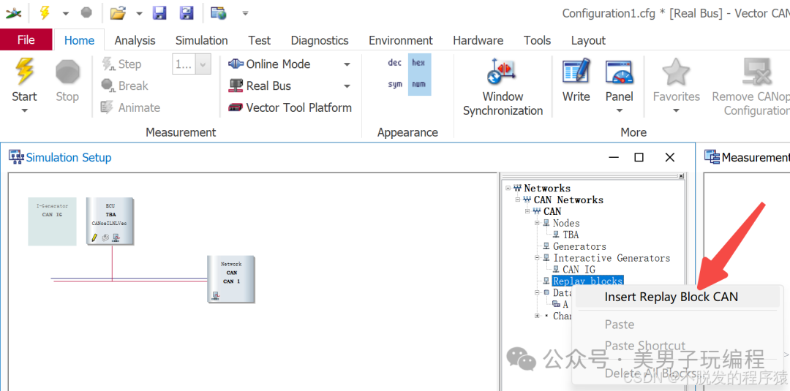Image resolution: width=790 pixels, height=391 pixels.
Task: Open the Window Synchronization tool
Action: pos(503,86)
